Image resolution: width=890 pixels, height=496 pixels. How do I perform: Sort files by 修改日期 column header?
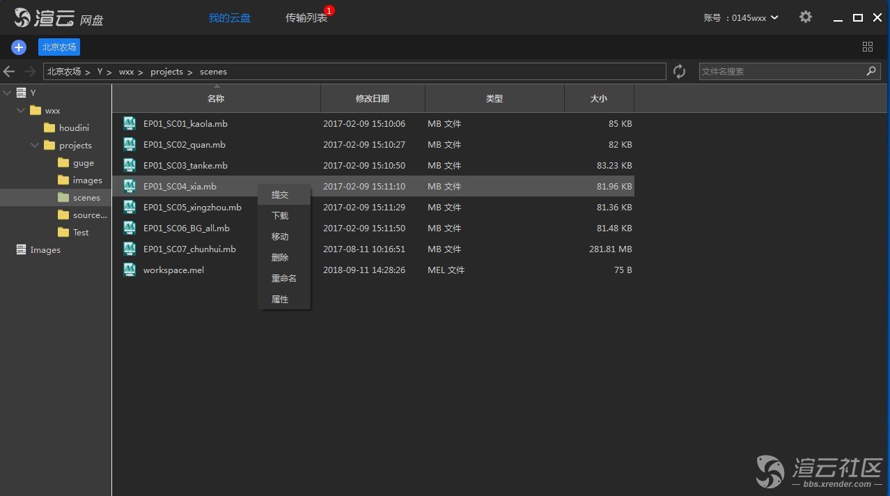click(373, 99)
